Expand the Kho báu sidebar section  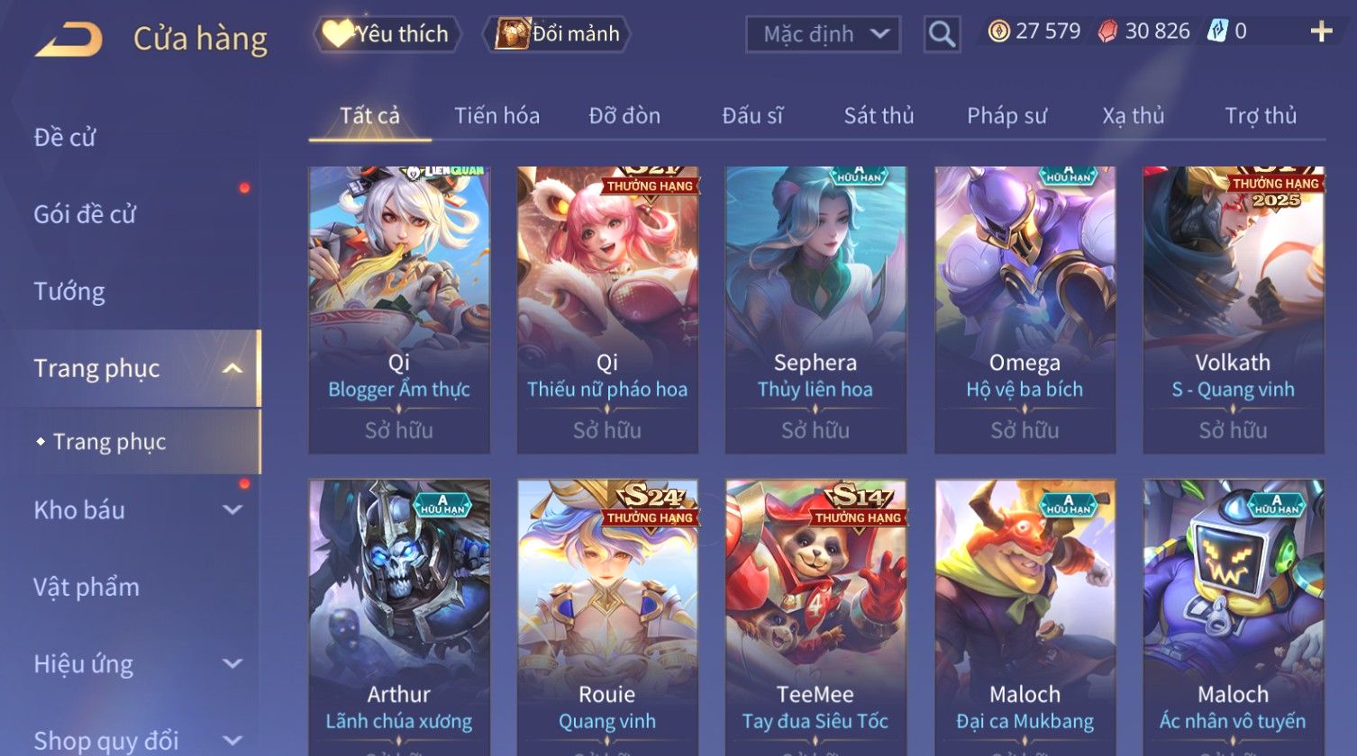(232, 510)
